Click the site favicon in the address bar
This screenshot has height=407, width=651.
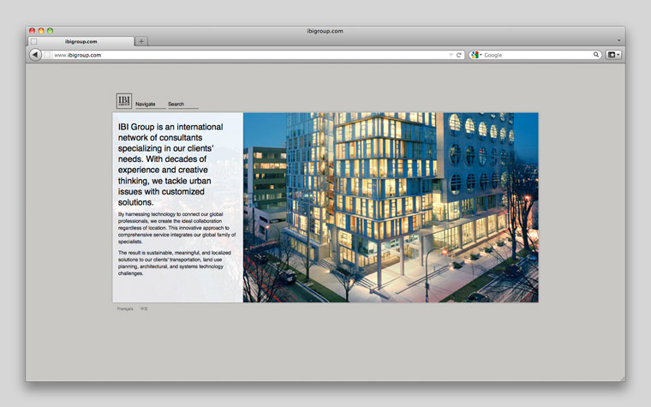pyautogui.click(x=48, y=55)
